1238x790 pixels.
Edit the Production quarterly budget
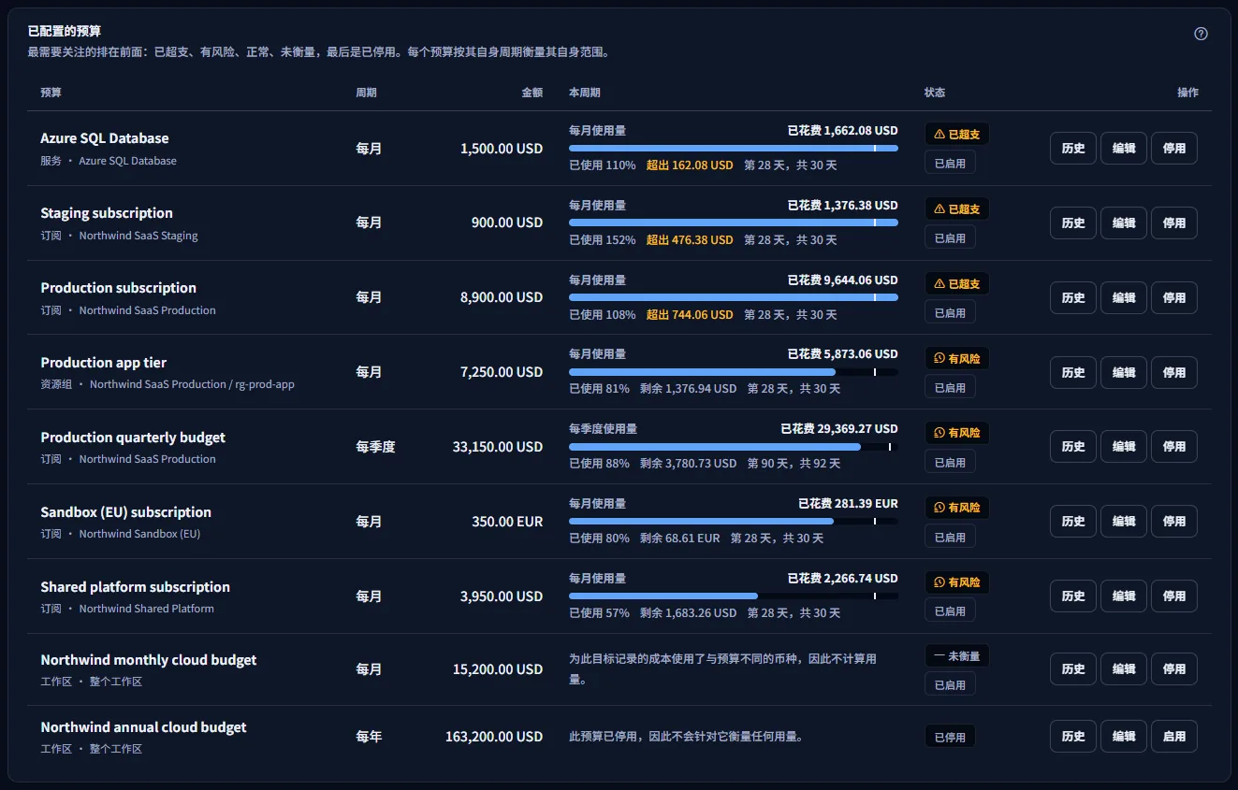click(1124, 447)
